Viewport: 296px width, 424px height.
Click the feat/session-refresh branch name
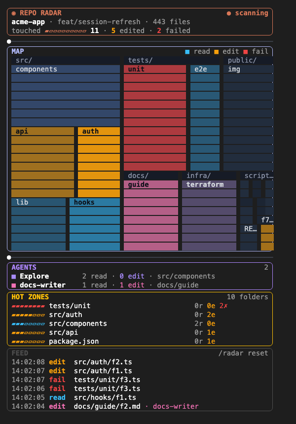[x=99, y=22]
